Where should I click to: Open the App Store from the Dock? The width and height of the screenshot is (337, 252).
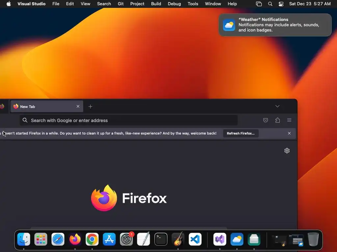point(109,239)
